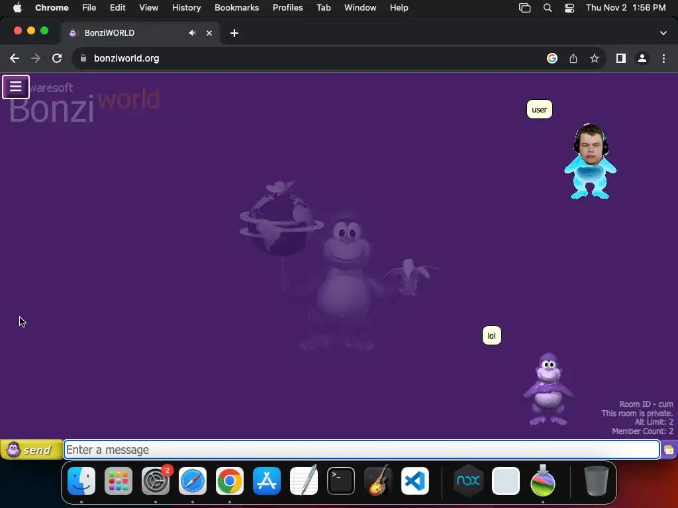Click the forward navigation arrow

(x=36, y=58)
